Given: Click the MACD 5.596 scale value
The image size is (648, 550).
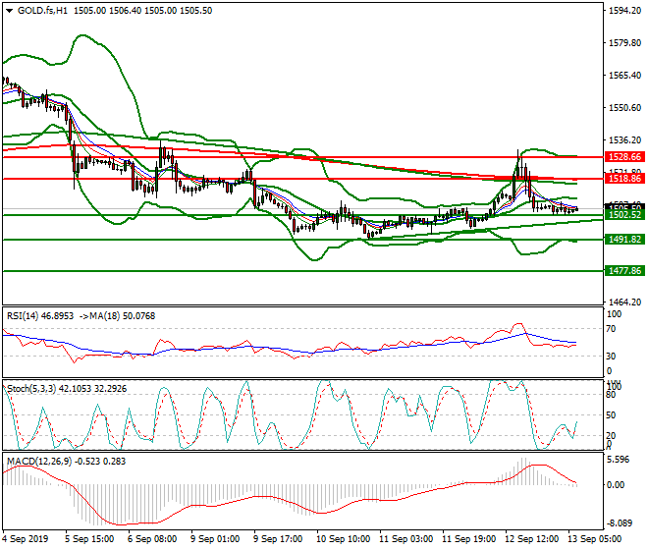Looking at the screenshot, I should coord(619,460).
